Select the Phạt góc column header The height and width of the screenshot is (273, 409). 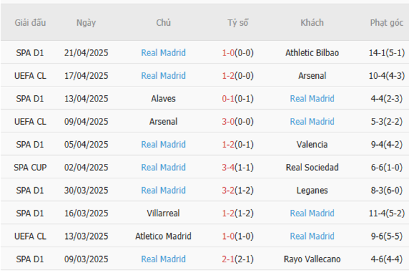click(x=387, y=23)
